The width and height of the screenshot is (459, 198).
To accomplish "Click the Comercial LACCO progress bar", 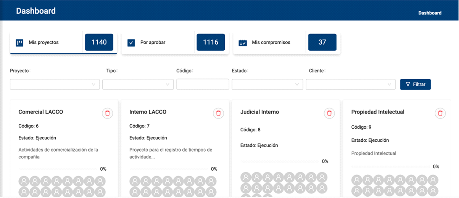I will (57, 169).
